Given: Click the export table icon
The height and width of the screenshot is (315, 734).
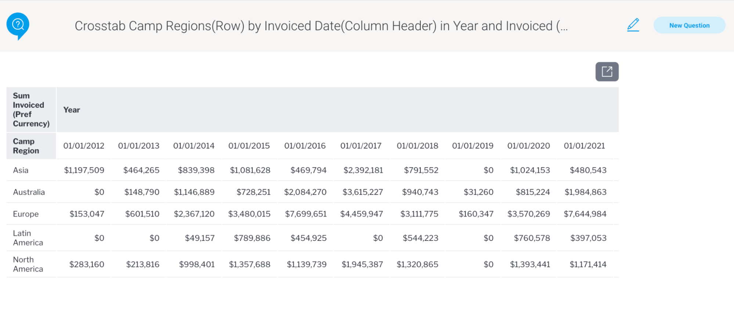Looking at the screenshot, I should 607,72.
